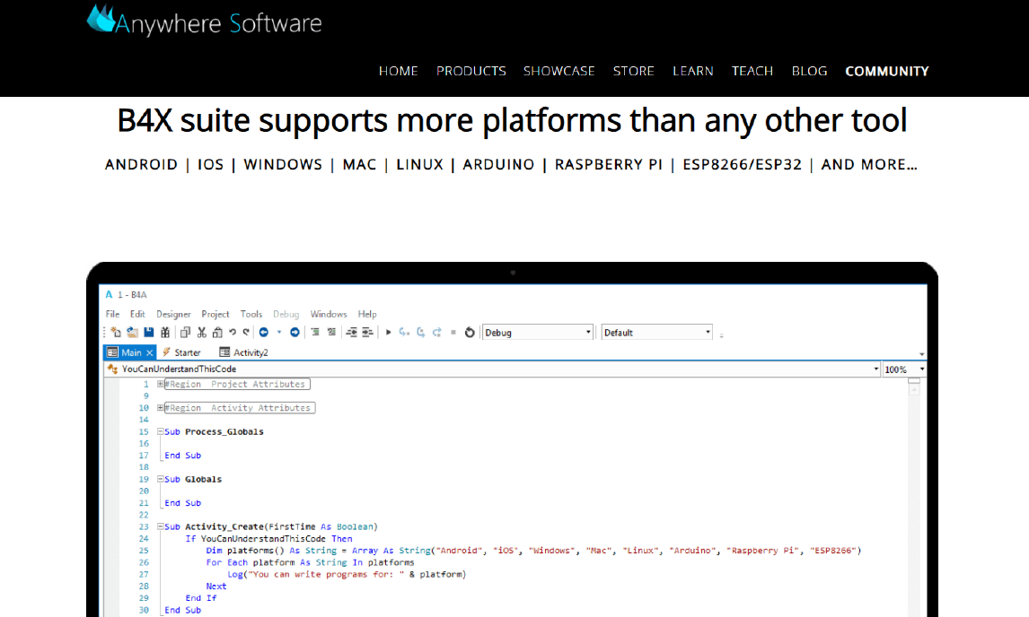1029x617 pixels.
Task: Click the Comment block icon
Action: (x=315, y=333)
